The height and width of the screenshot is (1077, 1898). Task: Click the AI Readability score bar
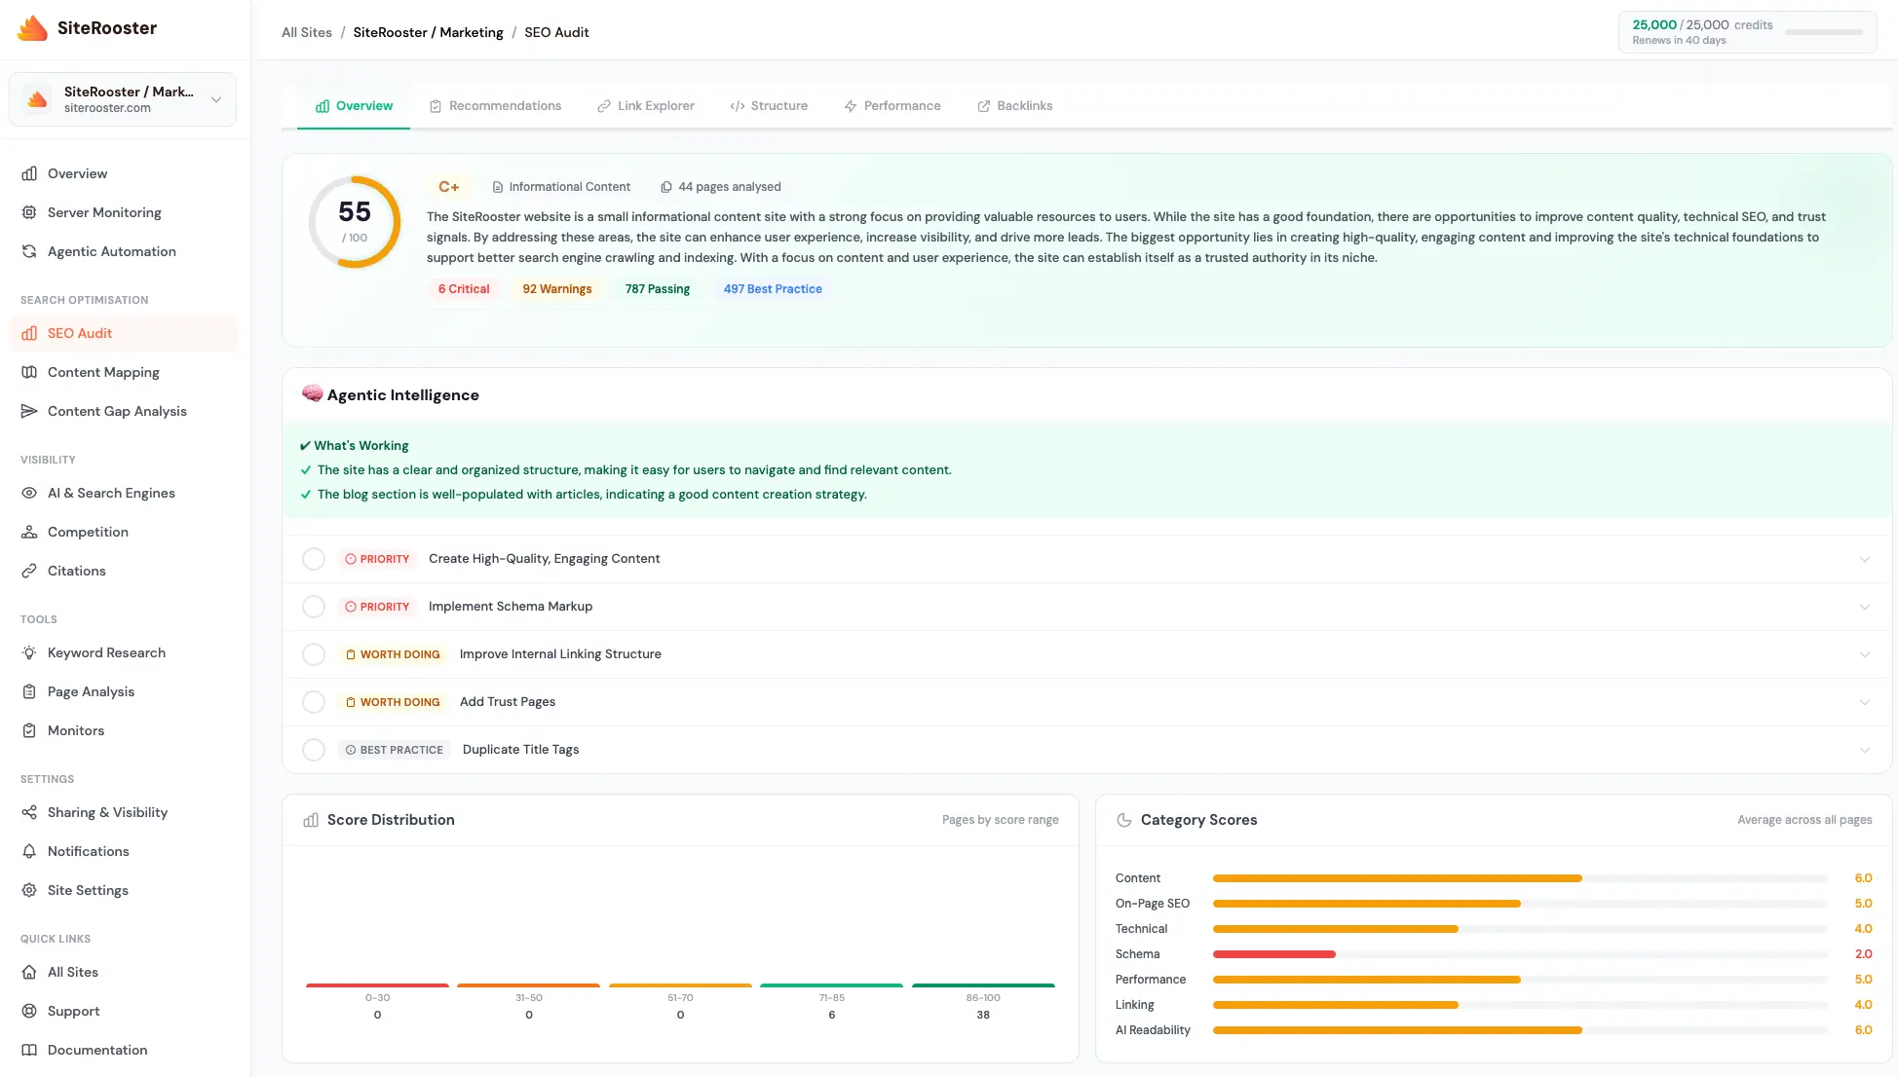click(x=1397, y=1030)
